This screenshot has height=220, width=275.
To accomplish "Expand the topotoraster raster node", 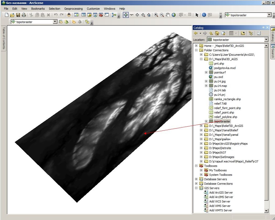I will [206, 121].
